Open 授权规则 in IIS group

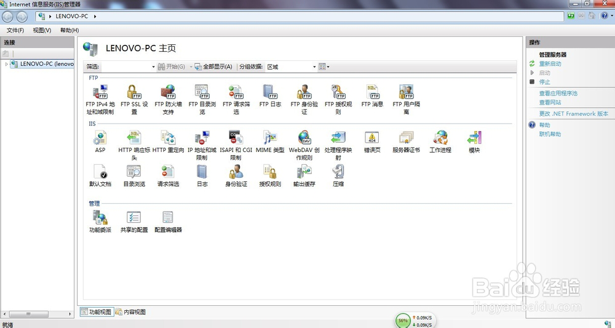[270, 175]
